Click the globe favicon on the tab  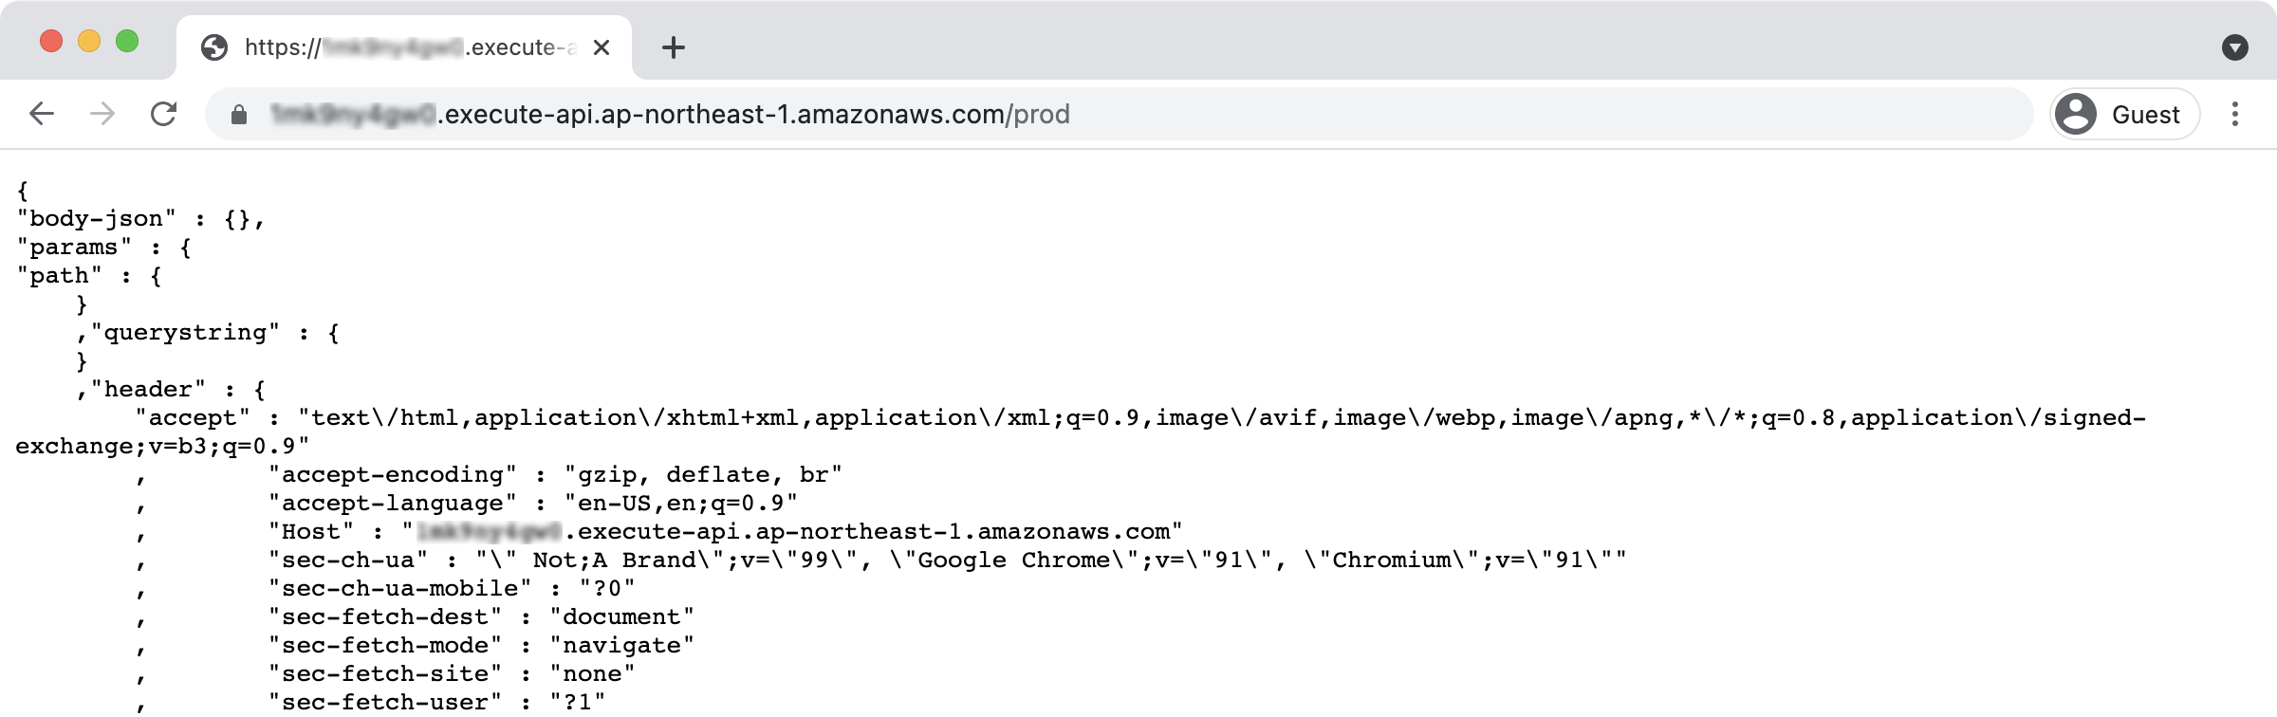(214, 47)
